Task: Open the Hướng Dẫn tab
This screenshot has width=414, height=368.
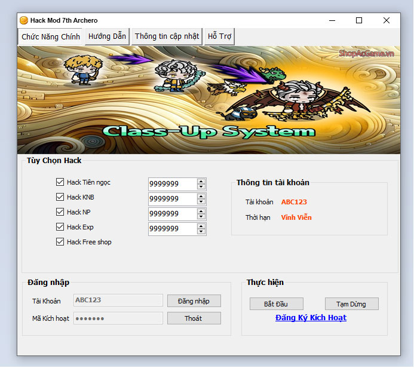Action: pyautogui.click(x=107, y=36)
